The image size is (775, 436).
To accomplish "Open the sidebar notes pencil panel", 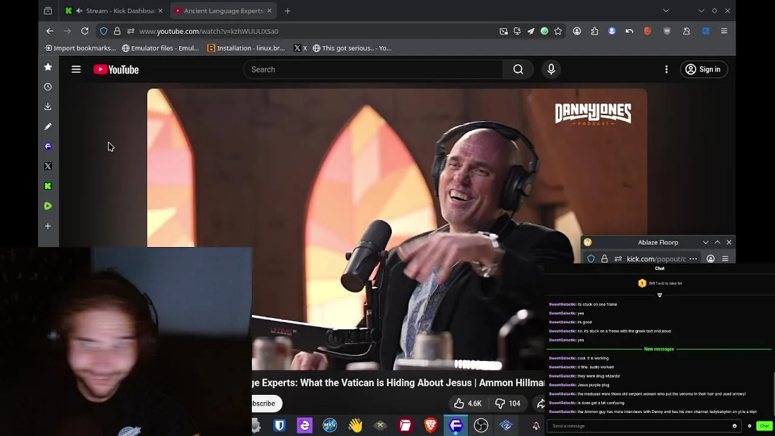I will point(48,127).
